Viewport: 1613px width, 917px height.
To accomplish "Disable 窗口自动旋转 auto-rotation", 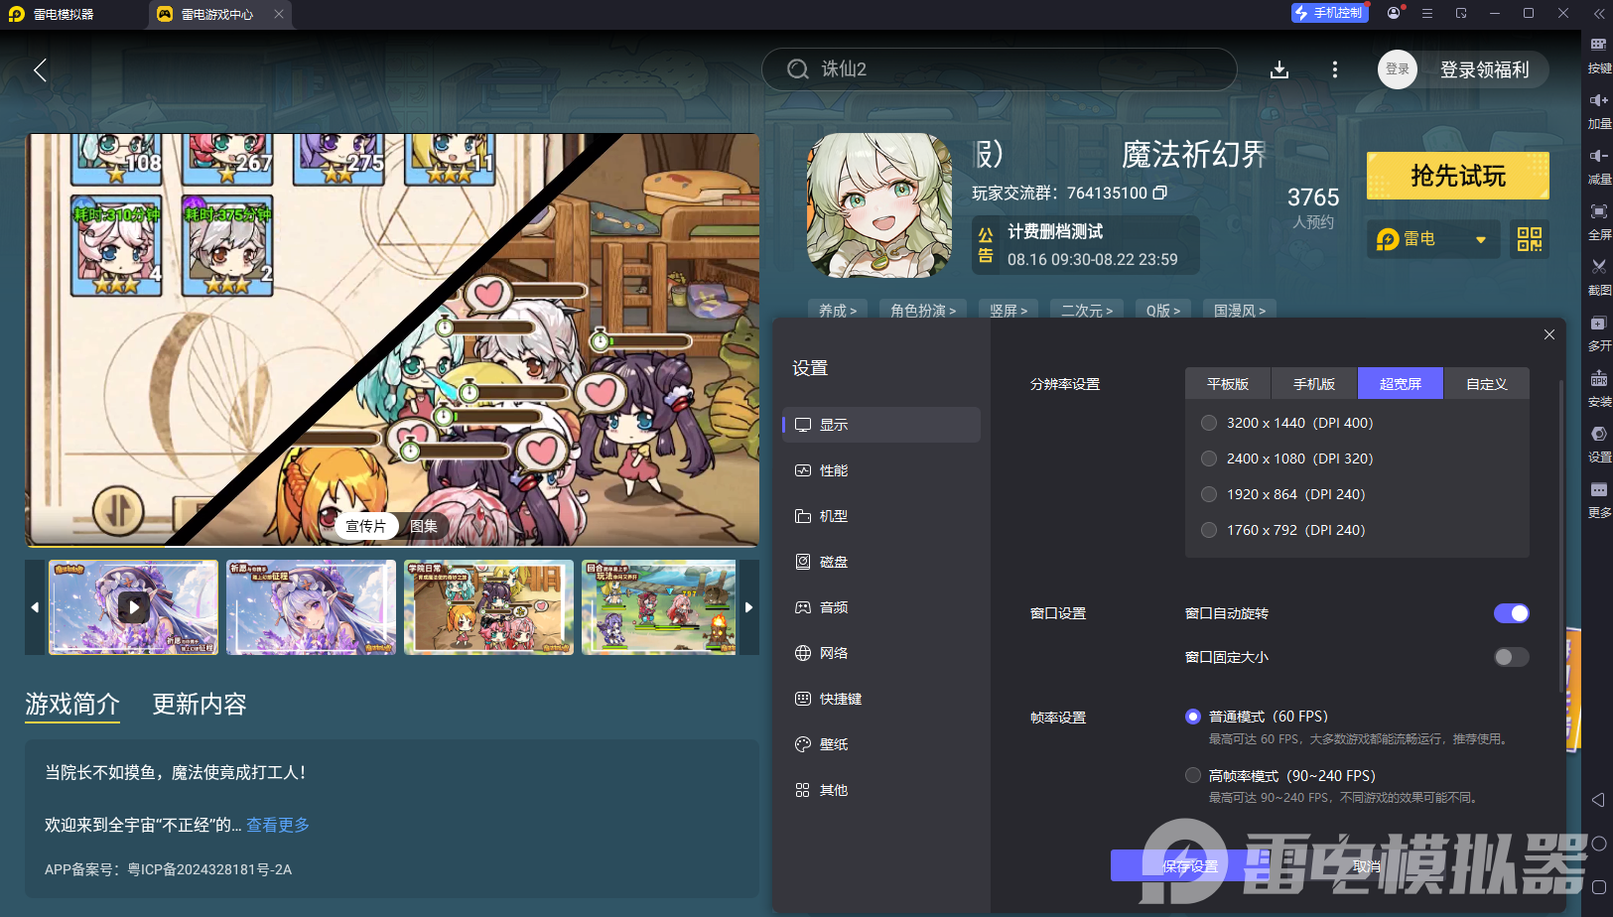I will coord(1511,613).
